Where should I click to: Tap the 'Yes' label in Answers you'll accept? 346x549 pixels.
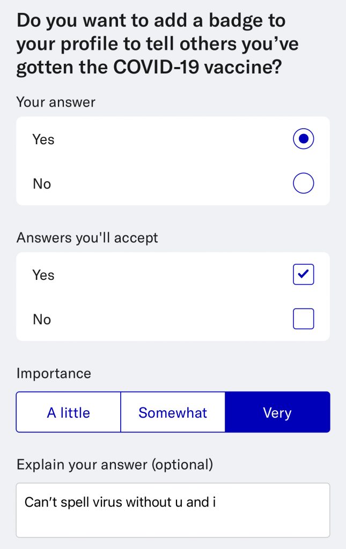click(43, 275)
